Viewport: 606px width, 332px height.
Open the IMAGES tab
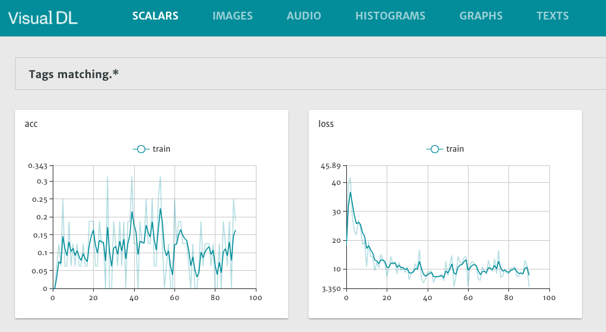(232, 16)
